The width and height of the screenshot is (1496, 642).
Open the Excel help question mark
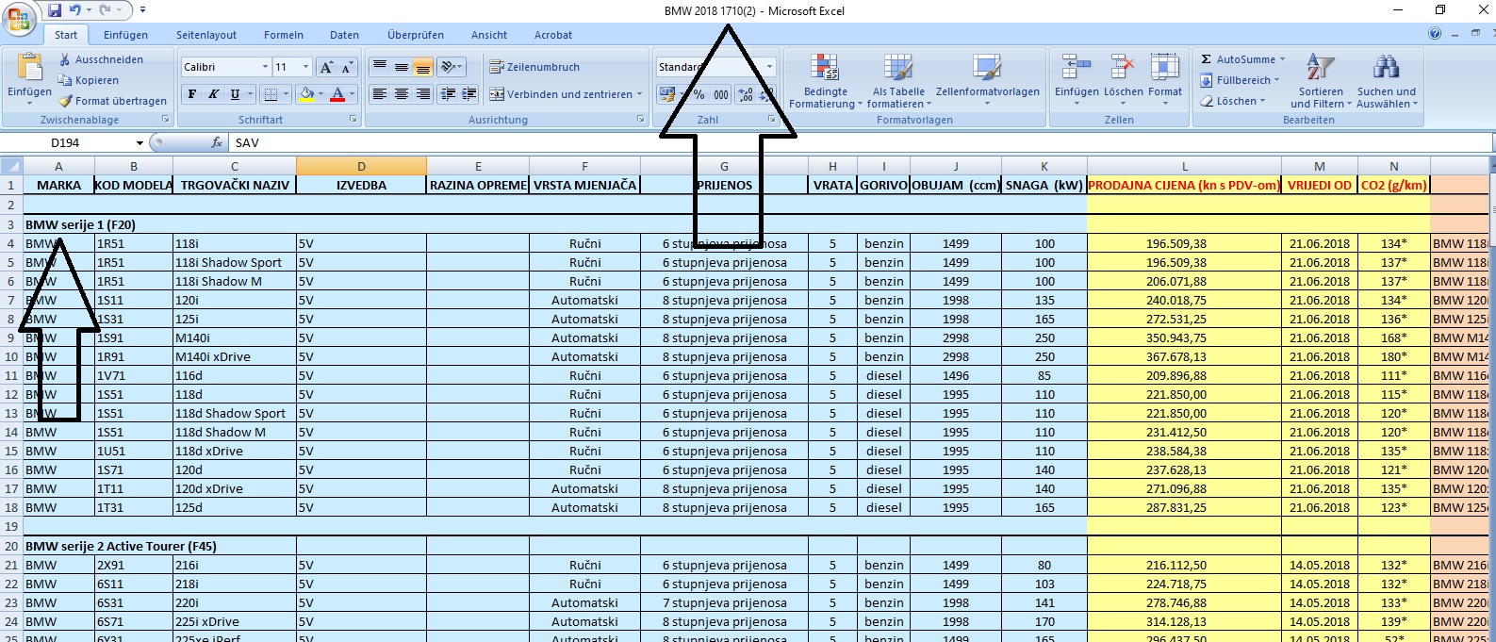pyautogui.click(x=1435, y=34)
